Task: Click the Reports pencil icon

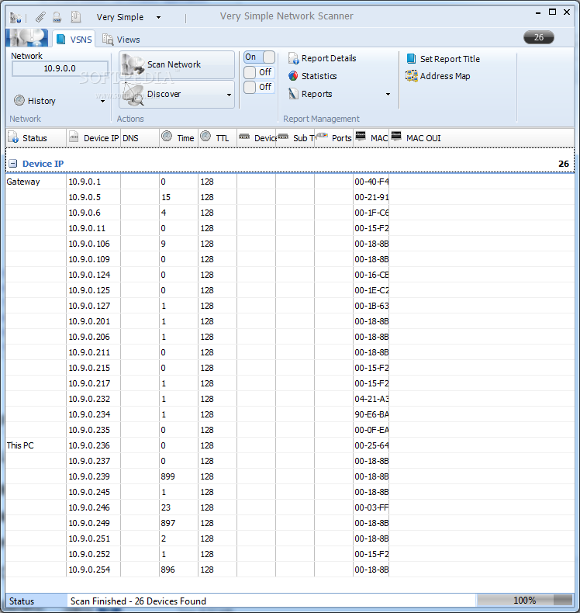Action: pos(293,94)
